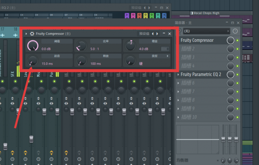Click the 类型 type label
Image resolution: width=259 pixels, height=165 pixels.
(x=155, y=56)
